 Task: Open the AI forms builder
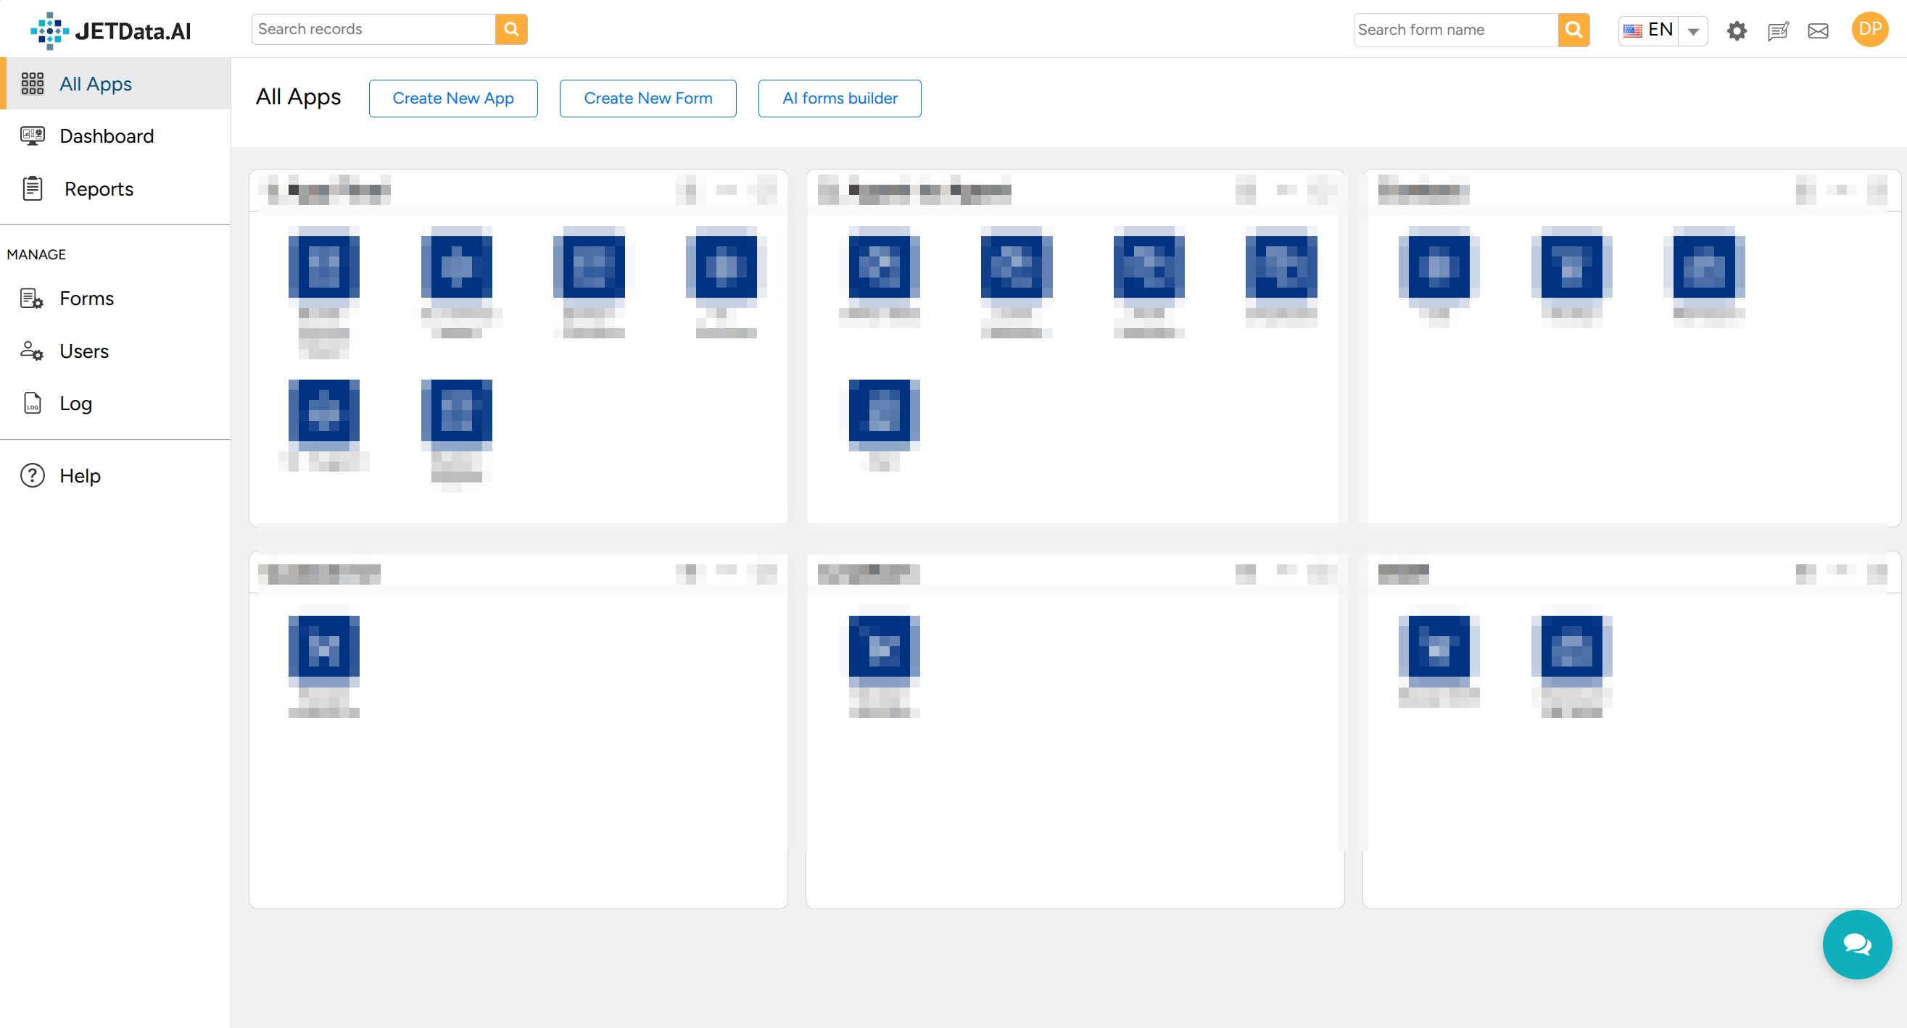point(840,98)
